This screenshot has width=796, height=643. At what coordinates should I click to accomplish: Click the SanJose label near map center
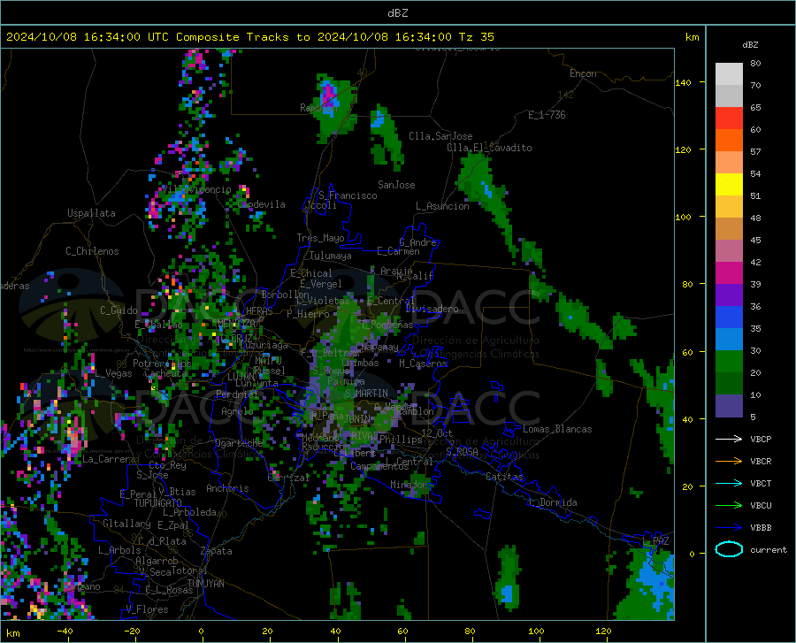[396, 185]
